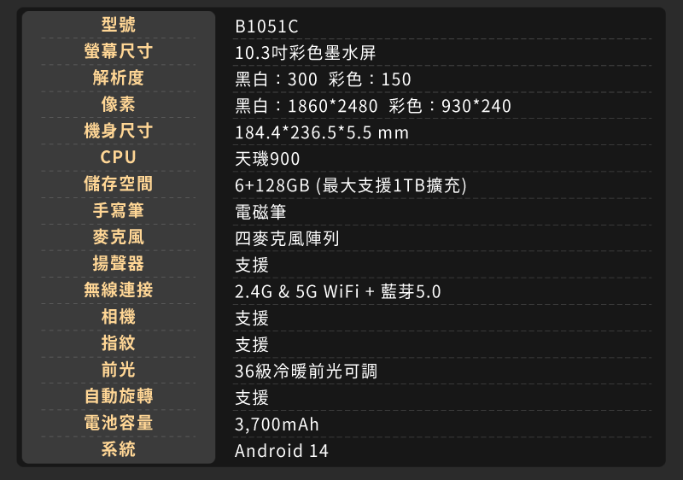Select the 型號 label
683x480 pixels.
pyautogui.click(x=119, y=25)
